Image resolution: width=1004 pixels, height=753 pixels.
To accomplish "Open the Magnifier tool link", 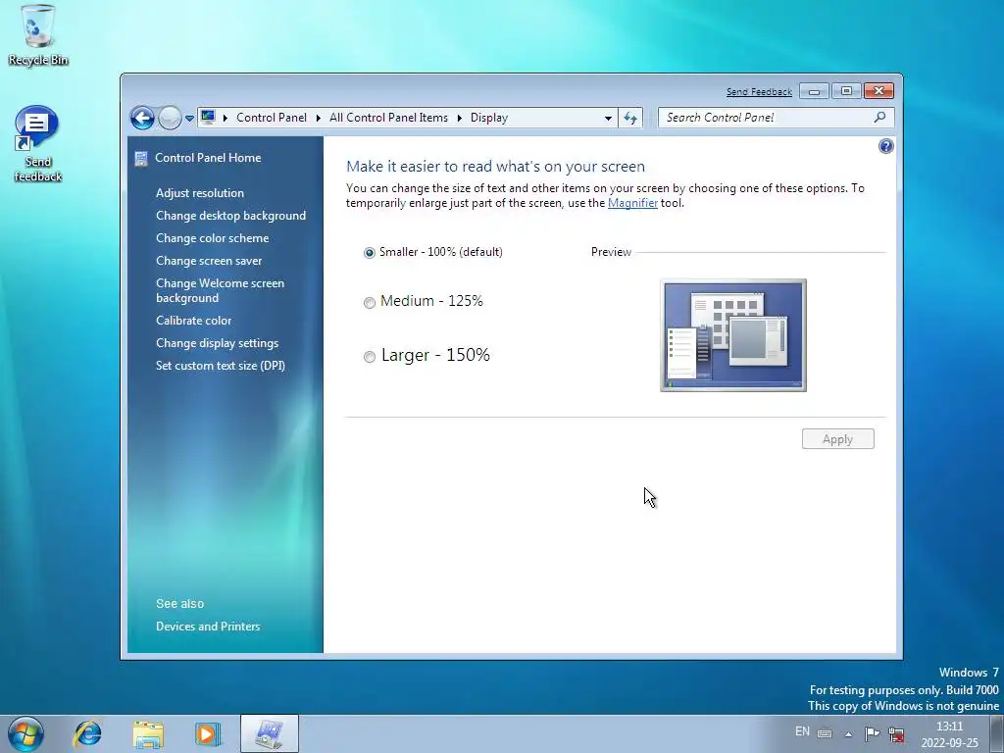I will [632, 203].
